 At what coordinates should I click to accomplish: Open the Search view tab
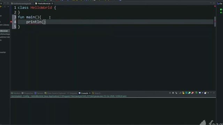[96, 93]
